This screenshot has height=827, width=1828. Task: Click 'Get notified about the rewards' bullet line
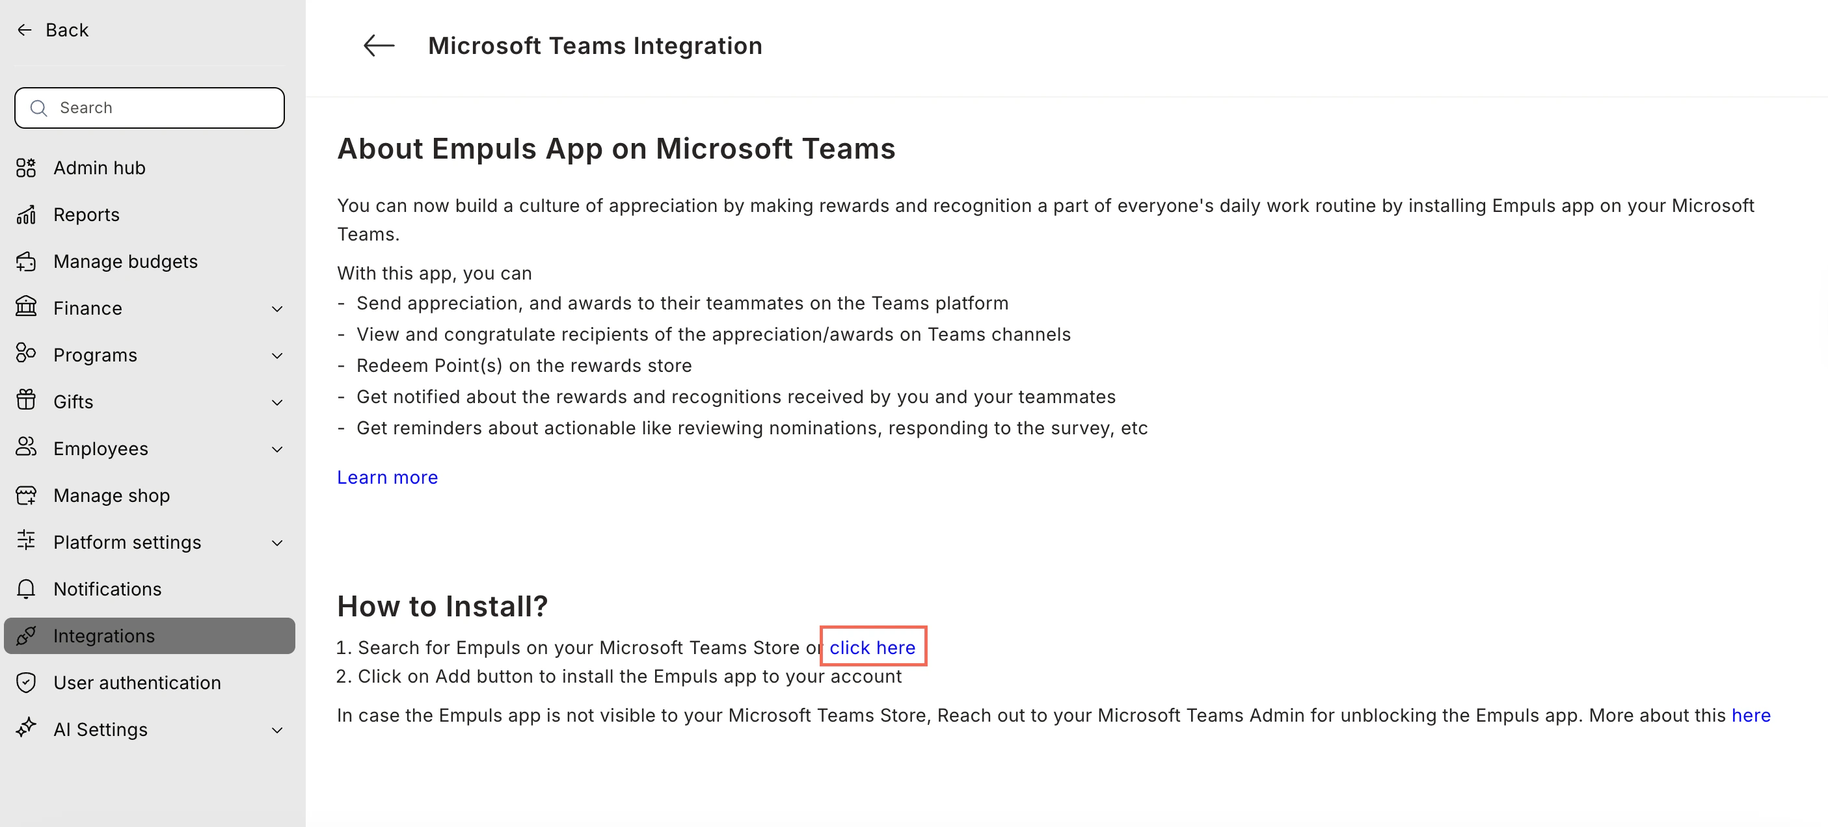pyautogui.click(x=736, y=397)
